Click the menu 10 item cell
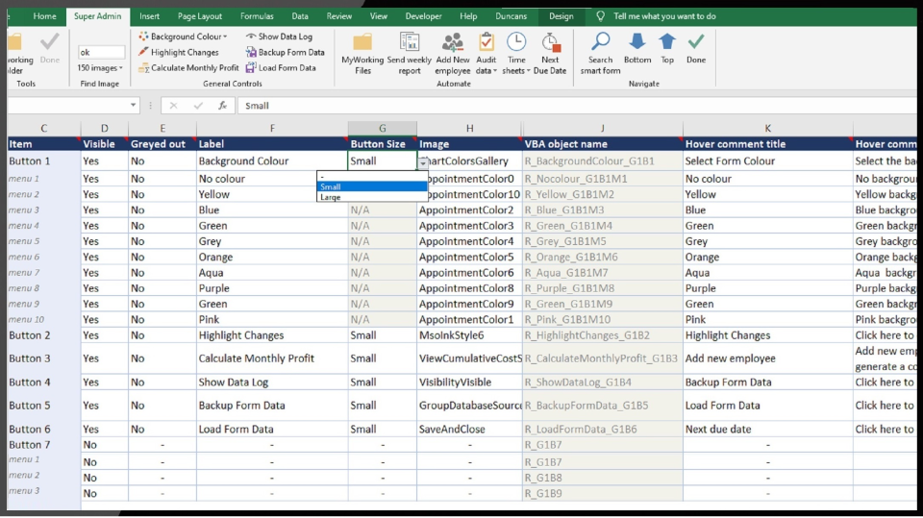This screenshot has width=923, height=518. coord(43,320)
